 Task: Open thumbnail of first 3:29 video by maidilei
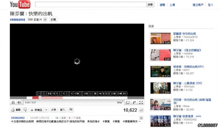tap(161, 55)
